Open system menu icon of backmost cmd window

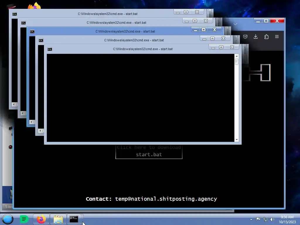(15, 14)
